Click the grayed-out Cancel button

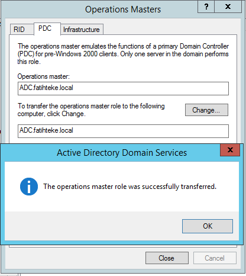pos(215,258)
